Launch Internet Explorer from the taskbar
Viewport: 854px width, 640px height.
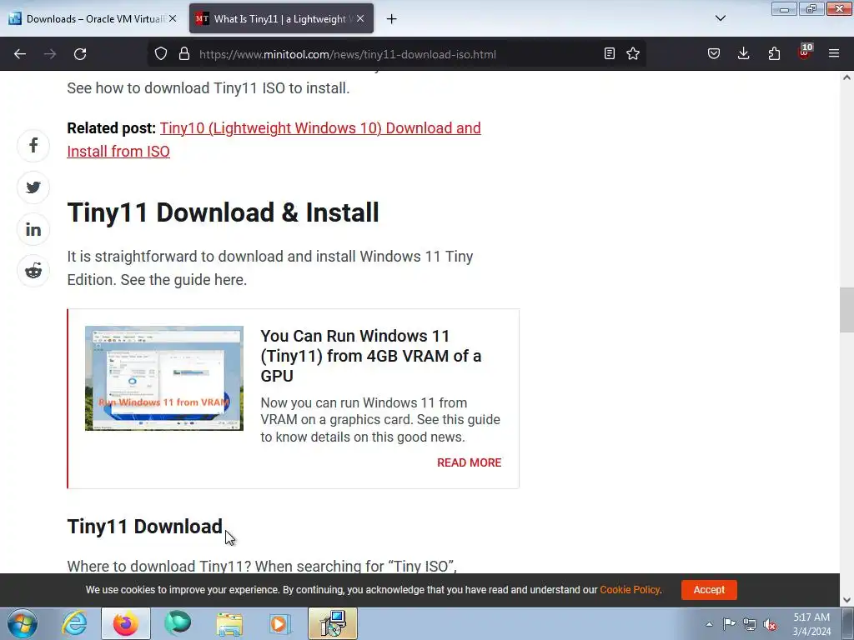point(74,623)
